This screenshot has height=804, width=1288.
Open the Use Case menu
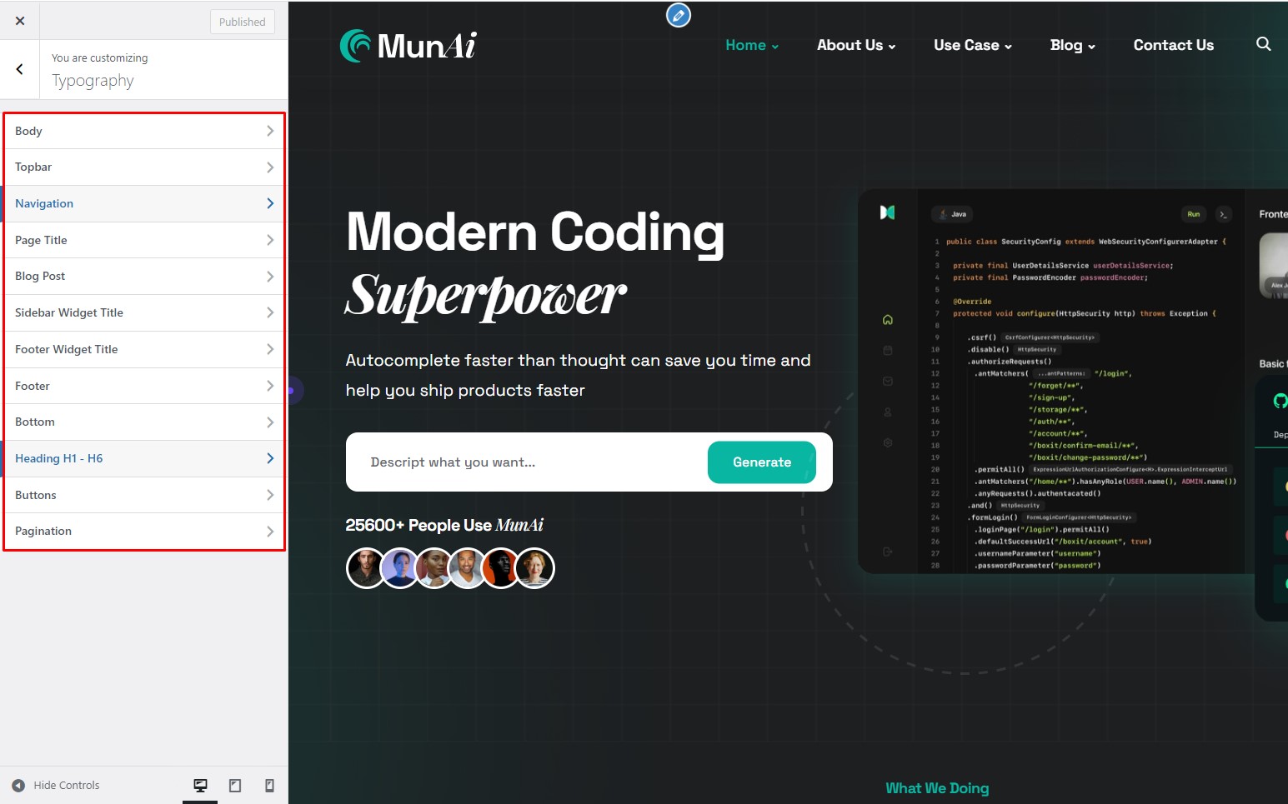tap(973, 45)
